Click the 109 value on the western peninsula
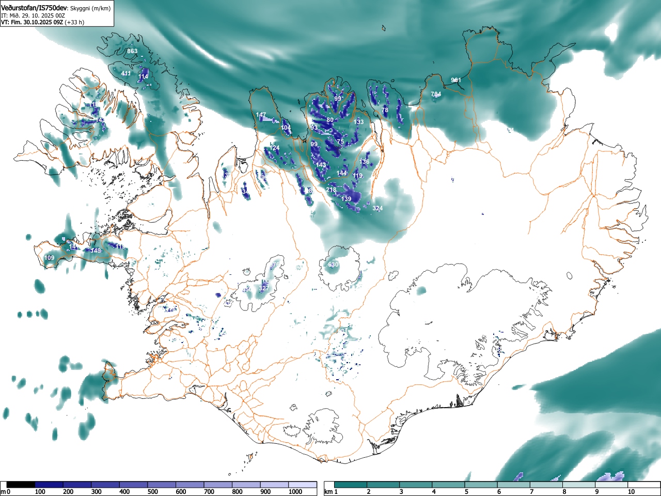The height and width of the screenshot is (496, 661). point(49,258)
